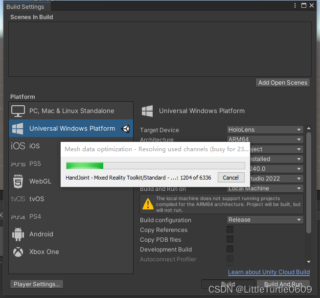The width and height of the screenshot is (320, 298).
Task: Select the iOS platform icon
Action: 18,146
